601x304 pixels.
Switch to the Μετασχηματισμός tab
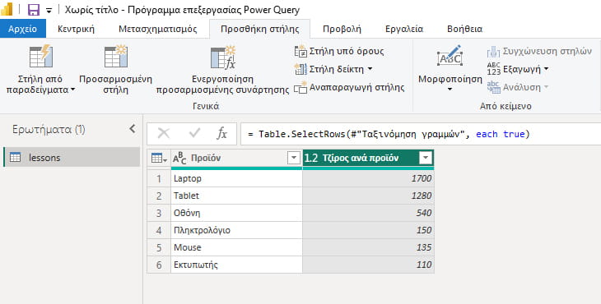coord(157,29)
